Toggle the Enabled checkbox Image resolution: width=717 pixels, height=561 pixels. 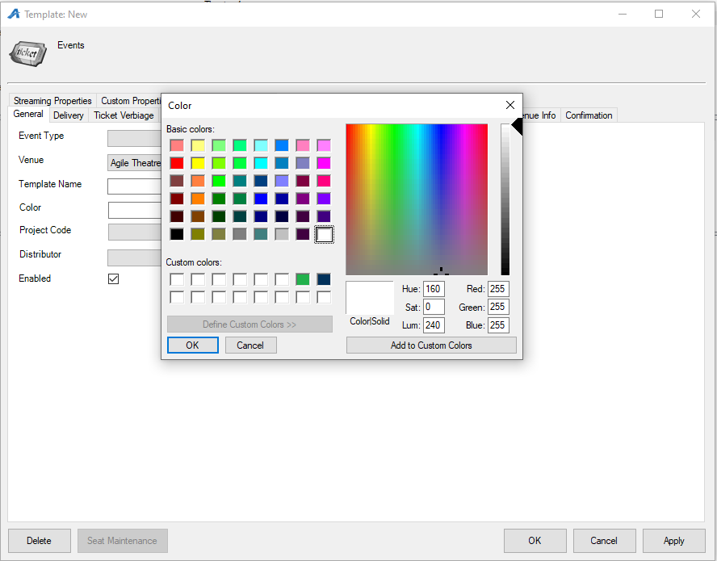[x=113, y=279]
